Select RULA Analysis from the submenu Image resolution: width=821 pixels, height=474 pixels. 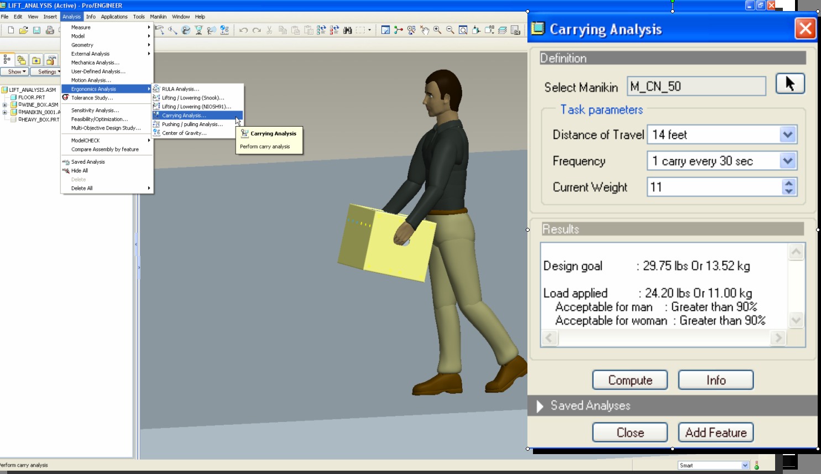point(180,89)
